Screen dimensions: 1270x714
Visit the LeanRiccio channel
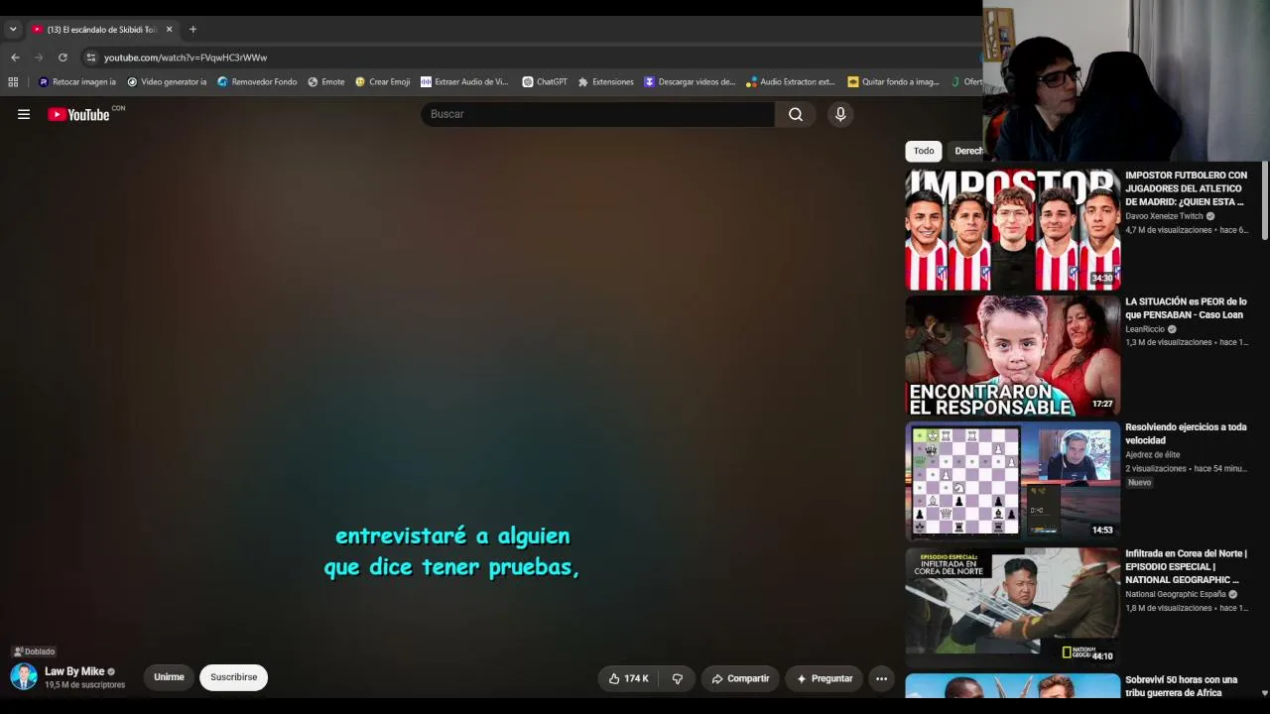coord(1145,329)
